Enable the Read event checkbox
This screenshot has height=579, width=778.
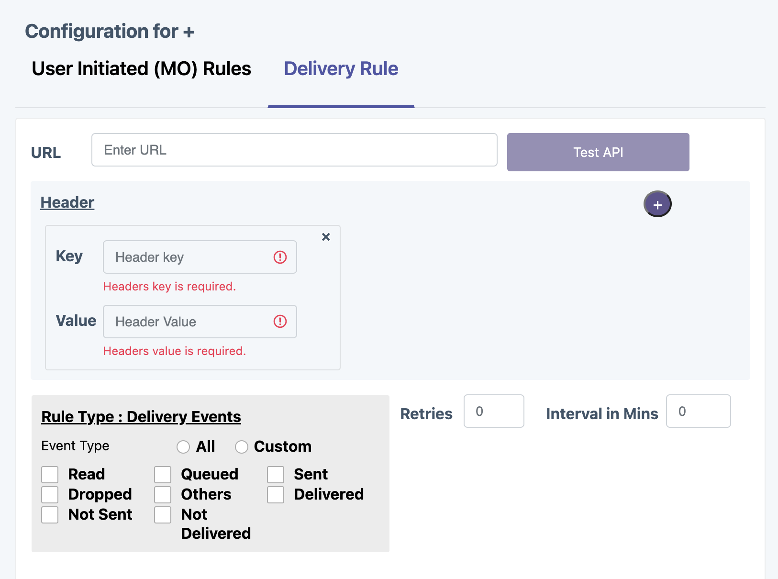50,475
